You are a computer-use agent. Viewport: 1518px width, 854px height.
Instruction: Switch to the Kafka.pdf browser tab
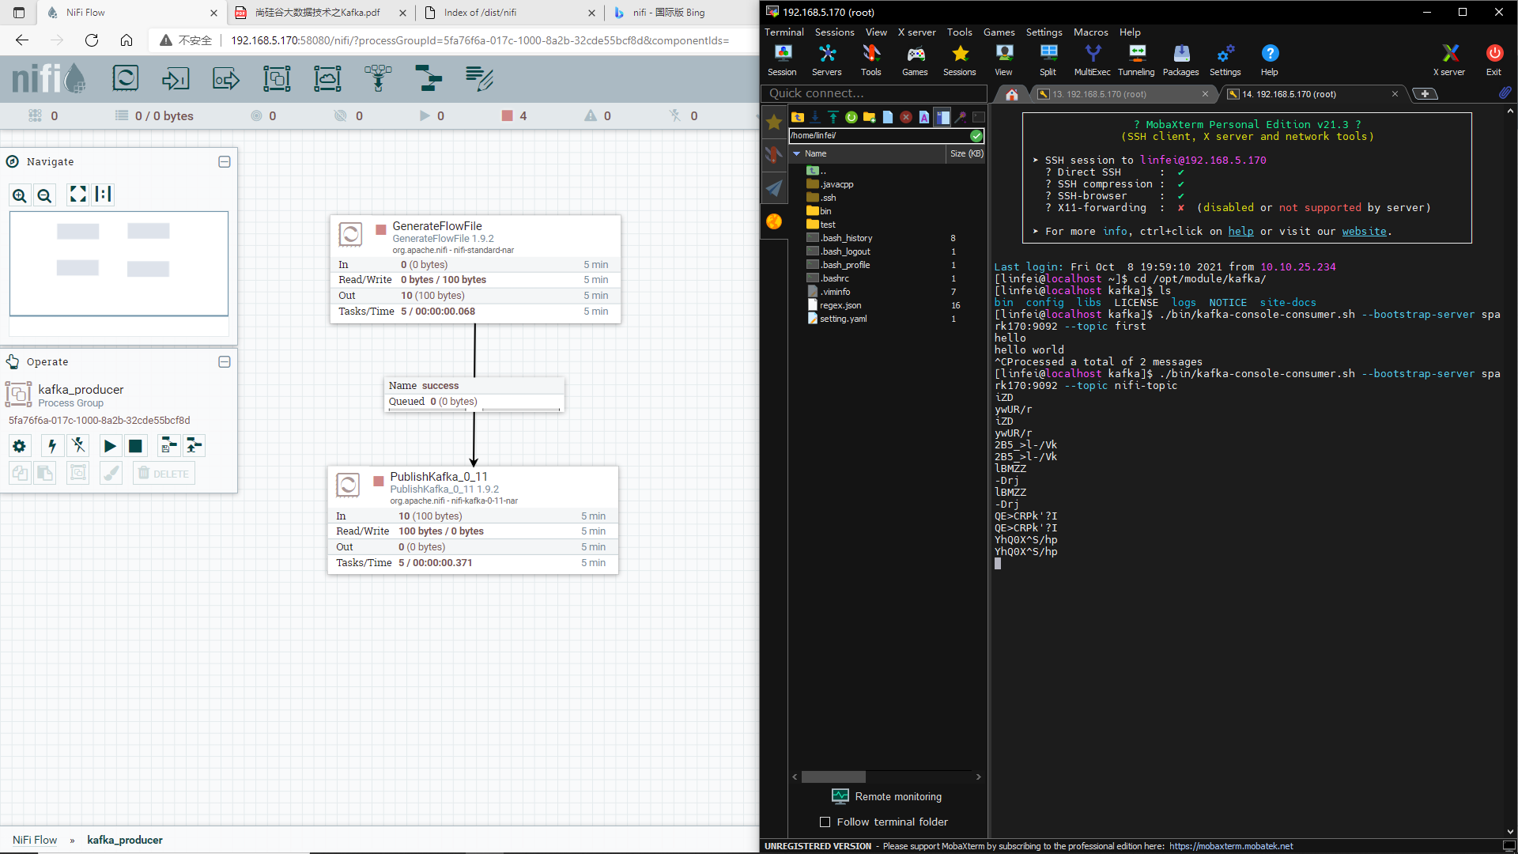coord(319,13)
